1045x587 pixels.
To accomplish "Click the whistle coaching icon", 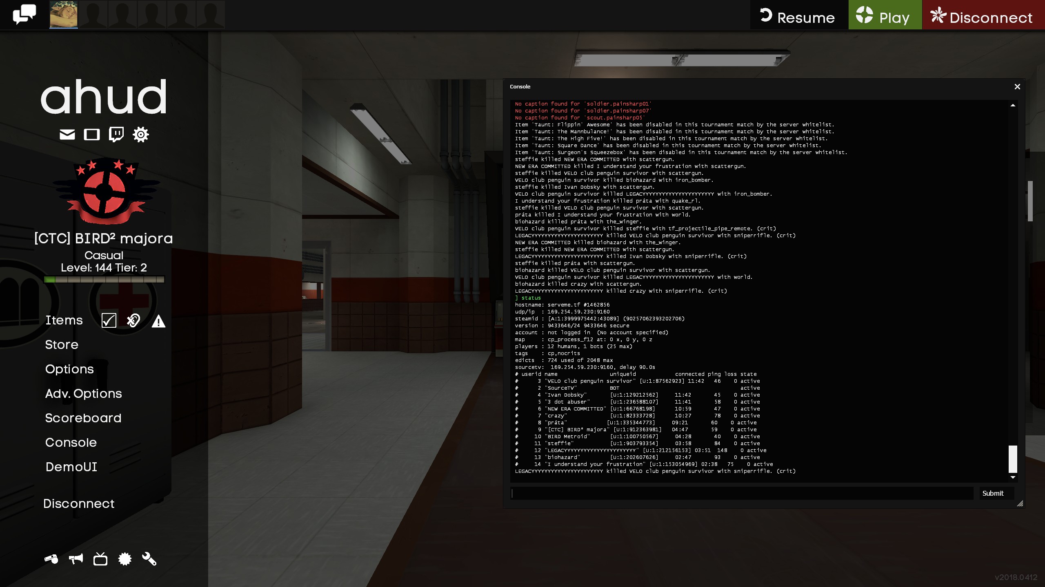I will pyautogui.click(x=51, y=559).
